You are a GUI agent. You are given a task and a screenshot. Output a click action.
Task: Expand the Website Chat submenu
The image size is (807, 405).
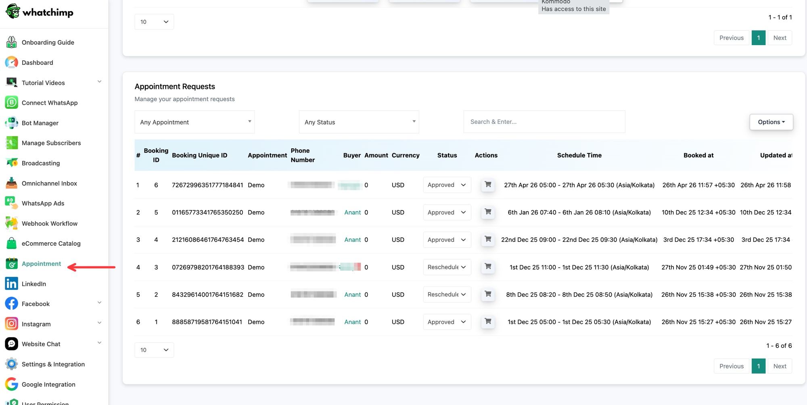[x=99, y=343]
